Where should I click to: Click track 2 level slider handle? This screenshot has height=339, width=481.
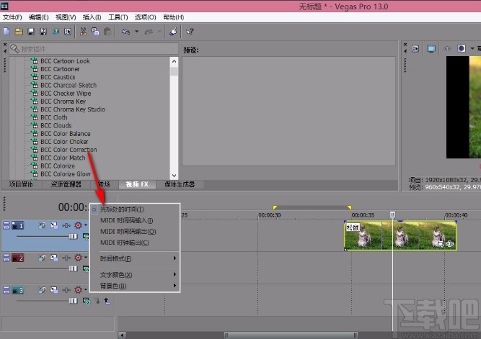(x=73, y=268)
